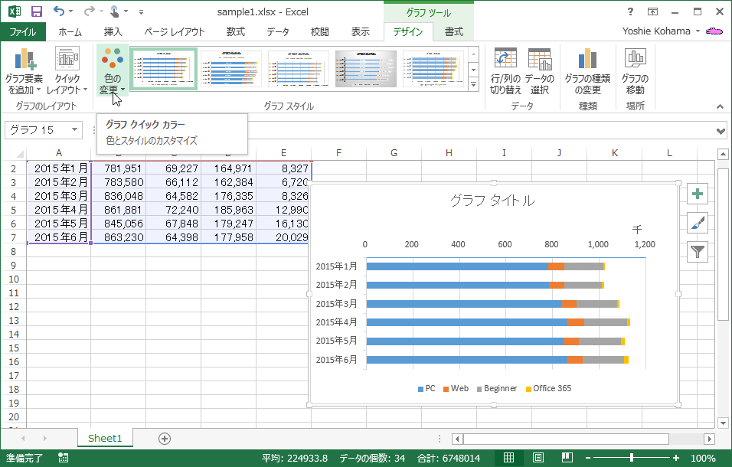Click the vertical scrollbar down arrow

pyautogui.click(x=723, y=423)
